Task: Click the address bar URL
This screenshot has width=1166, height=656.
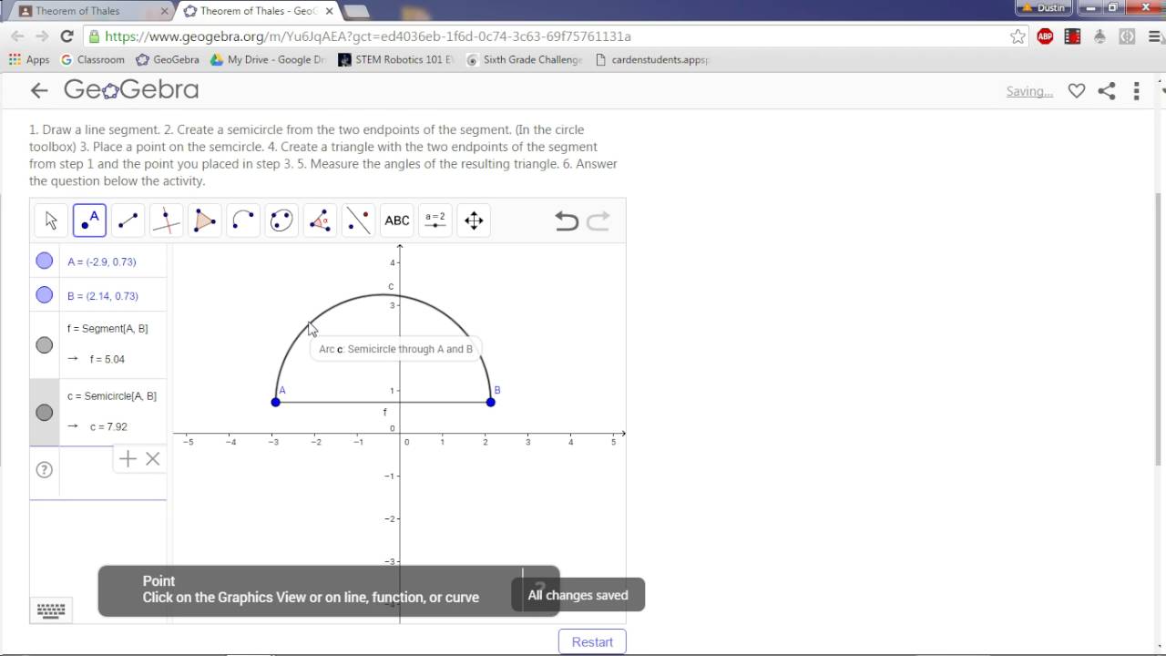Action: coord(368,36)
